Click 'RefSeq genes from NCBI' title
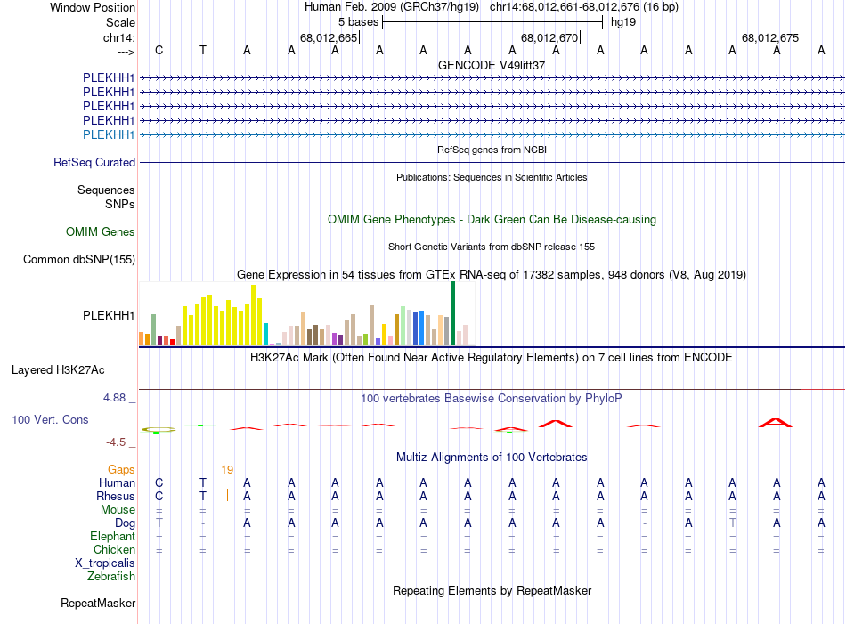This screenshot has height=624, width=846. [492, 150]
